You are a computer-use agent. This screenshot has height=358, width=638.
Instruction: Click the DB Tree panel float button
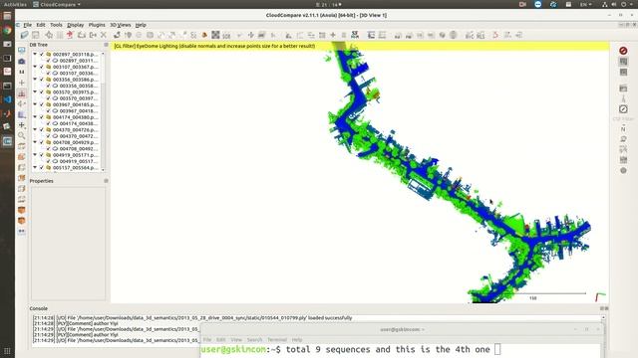click(x=107, y=45)
